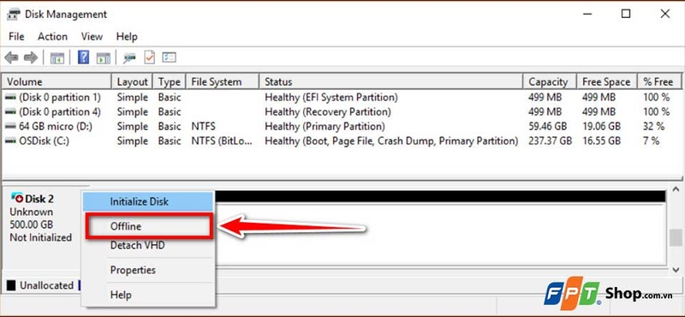Sort by the Free Space column header
This screenshot has width=685, height=317.
607,81
